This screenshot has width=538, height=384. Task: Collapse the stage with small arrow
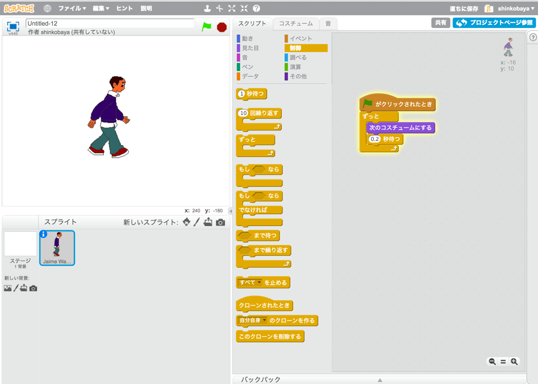pyautogui.click(x=231, y=211)
